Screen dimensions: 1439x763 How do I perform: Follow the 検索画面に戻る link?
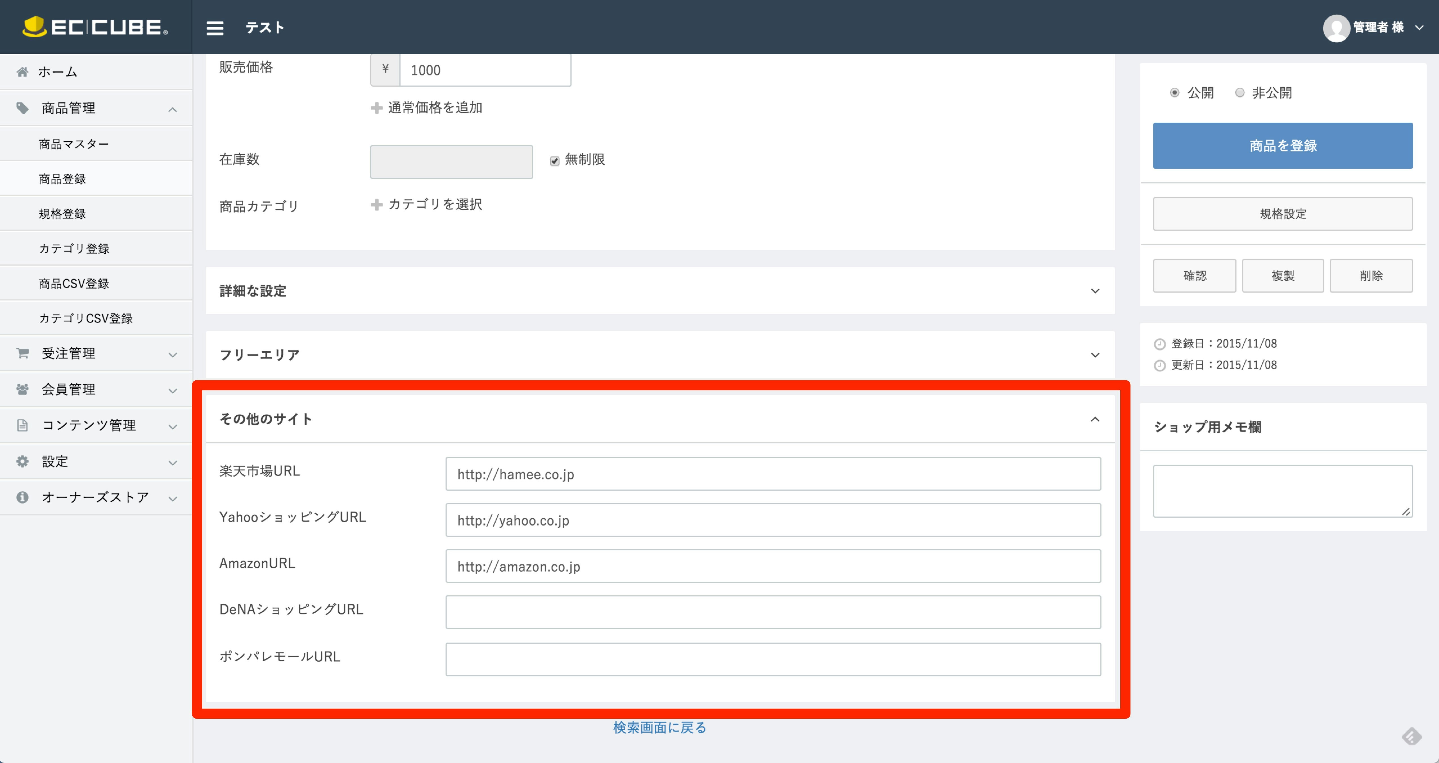[x=660, y=728]
